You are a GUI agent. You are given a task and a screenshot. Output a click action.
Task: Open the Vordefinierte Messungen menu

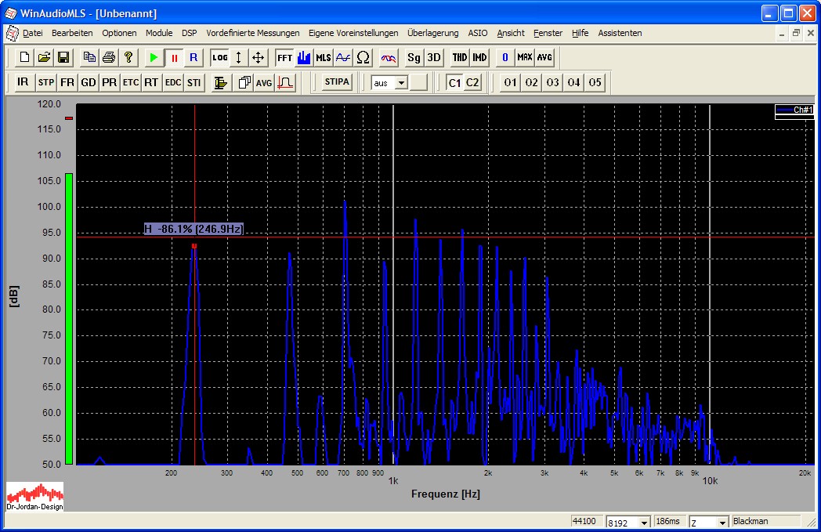point(252,33)
